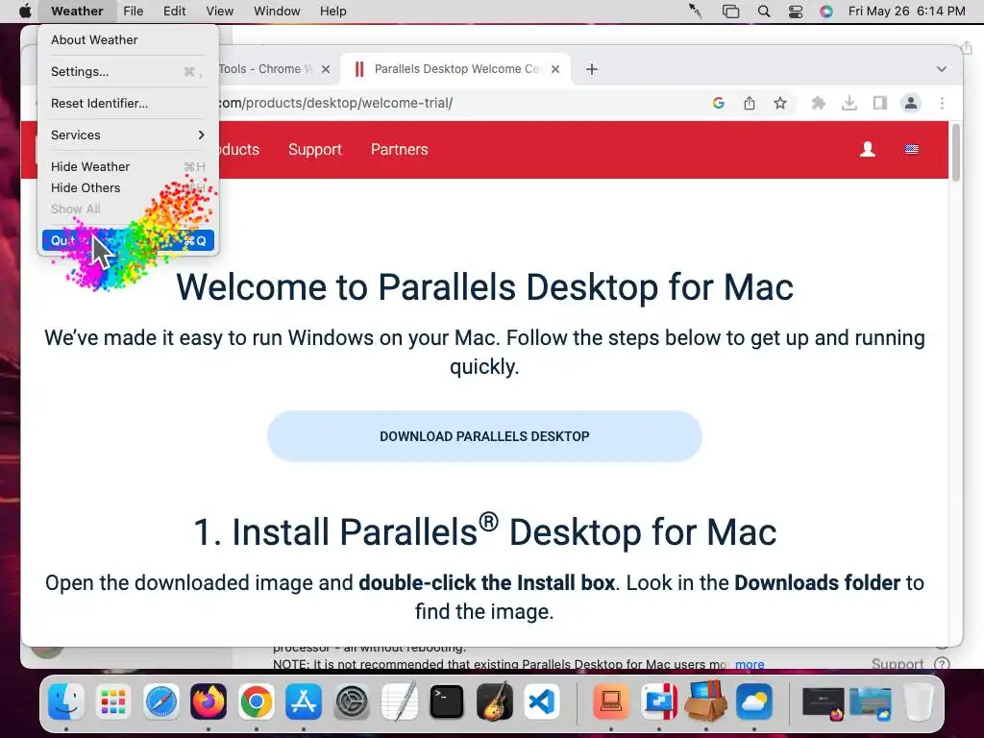Click the date and time in menu bar
The width and height of the screenshot is (984, 738).
pos(906,11)
